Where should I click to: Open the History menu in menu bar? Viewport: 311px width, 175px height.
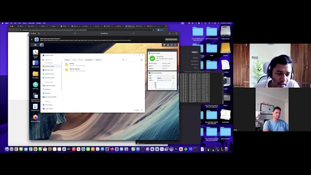(25, 23)
